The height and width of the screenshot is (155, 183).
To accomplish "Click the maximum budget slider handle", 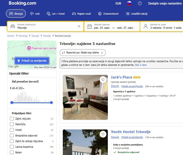I will [x=51, y=102].
